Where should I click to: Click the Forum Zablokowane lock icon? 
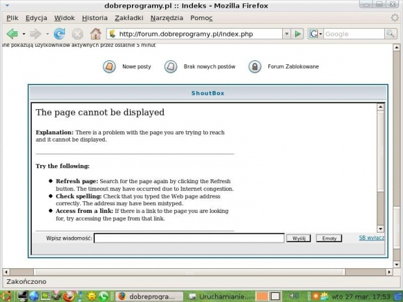point(255,66)
